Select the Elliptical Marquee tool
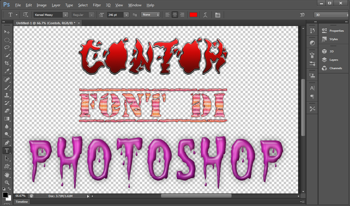350x206 pixels. pos(7,40)
